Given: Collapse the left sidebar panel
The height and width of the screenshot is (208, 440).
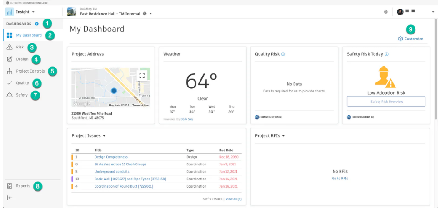Looking at the screenshot, I should click(10, 198).
